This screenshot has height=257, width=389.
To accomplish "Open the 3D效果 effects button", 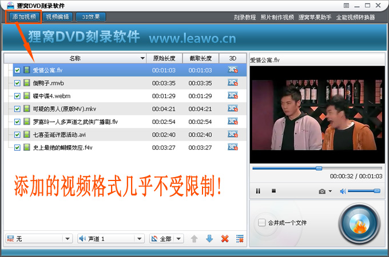I will pos(91,17).
